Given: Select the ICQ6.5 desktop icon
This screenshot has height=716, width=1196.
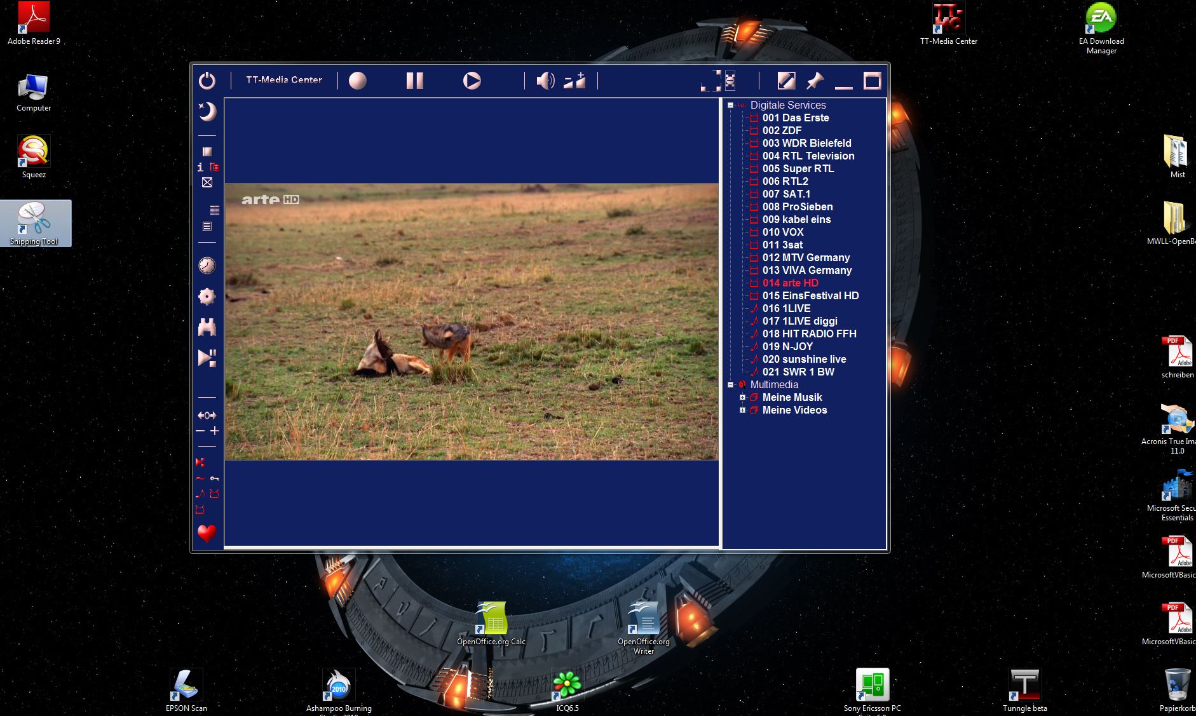Looking at the screenshot, I should [567, 691].
